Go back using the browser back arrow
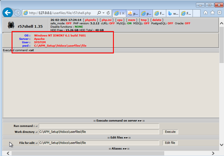Viewport: 224px width, 156px height. coord(7,13)
